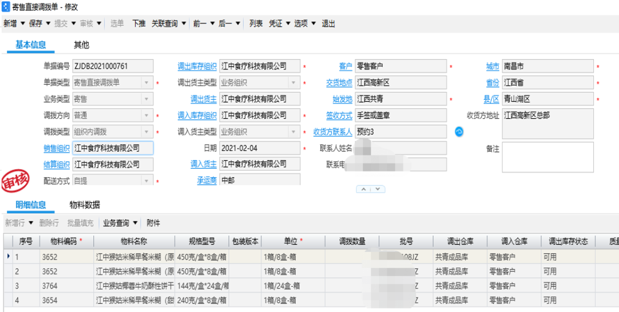The image size is (619, 312).
Task: Click the 选项 toolbar button
Action: 301,24
